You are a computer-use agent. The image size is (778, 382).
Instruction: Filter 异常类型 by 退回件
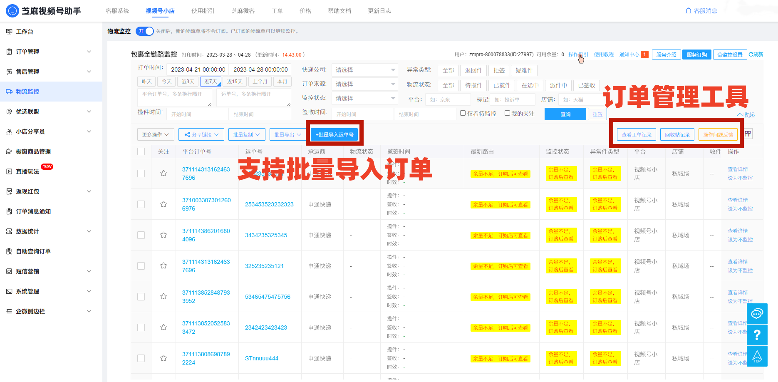pos(473,70)
